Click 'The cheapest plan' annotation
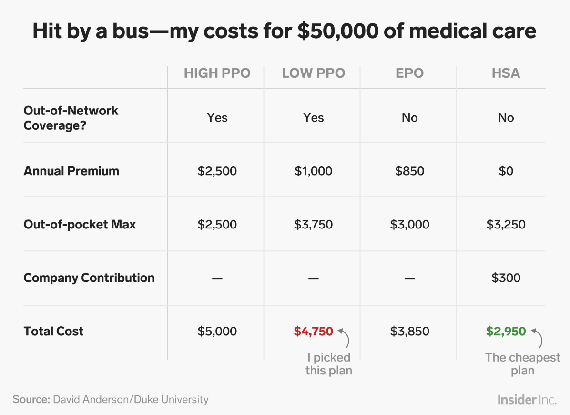570x415 pixels. (x=522, y=363)
